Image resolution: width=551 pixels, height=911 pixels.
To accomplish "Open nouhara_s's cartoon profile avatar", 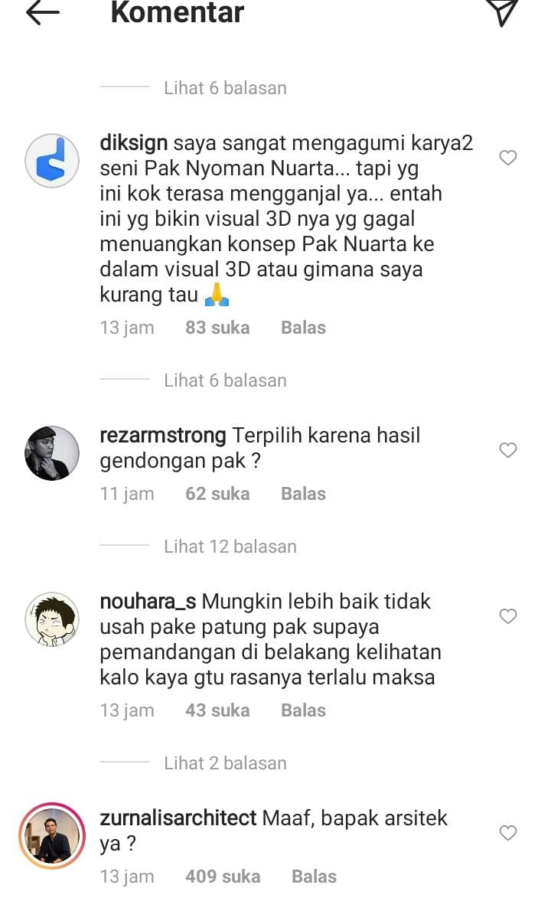I will click(52, 619).
